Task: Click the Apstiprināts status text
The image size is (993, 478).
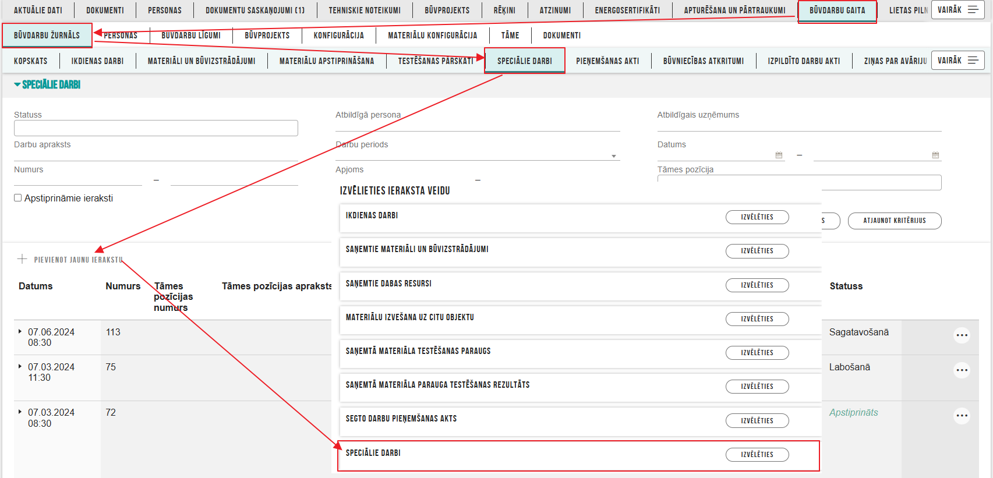Action: click(853, 412)
